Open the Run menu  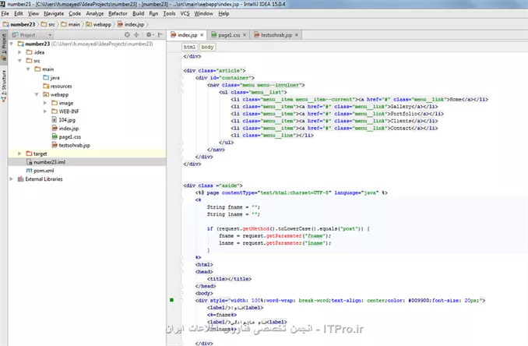click(153, 13)
